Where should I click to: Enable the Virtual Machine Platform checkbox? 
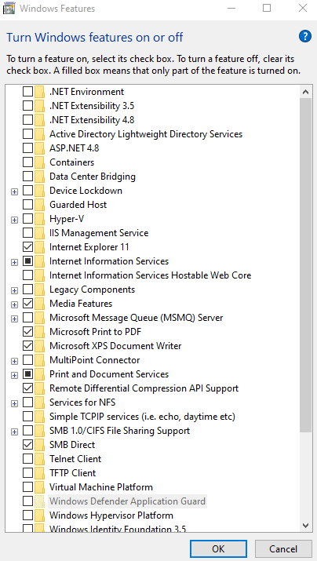point(28,487)
